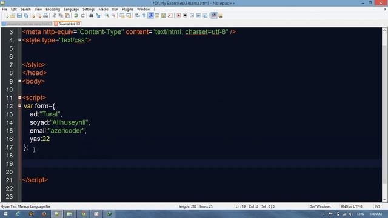Viewport: 388px width, 218px height.
Task: Click the text email:"azericoder" on line 15
Action: click(58, 131)
